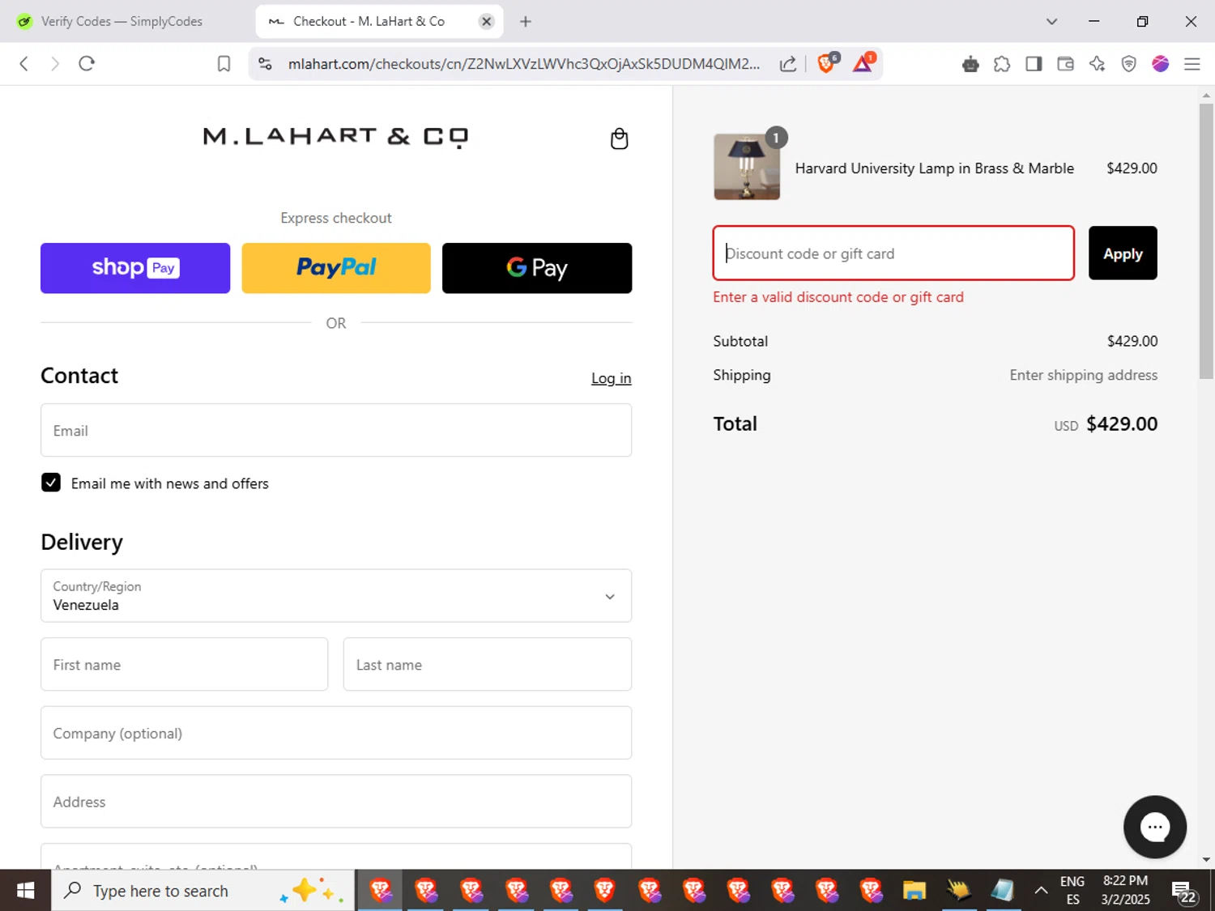The width and height of the screenshot is (1215, 911).
Task: Uncheck Email me with news and offers
Action: tap(51, 483)
